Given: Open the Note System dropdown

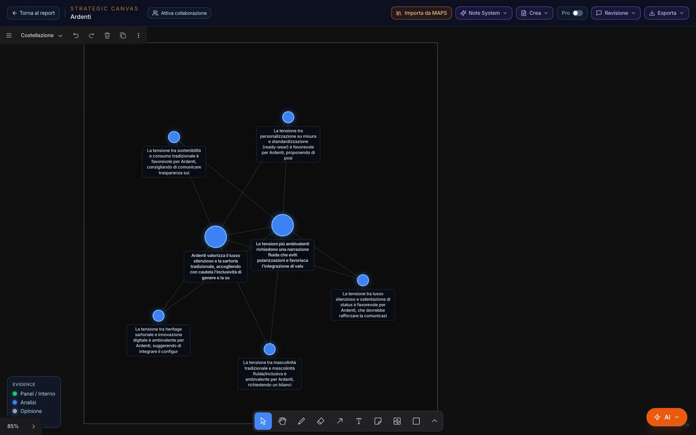Looking at the screenshot, I should click(484, 13).
